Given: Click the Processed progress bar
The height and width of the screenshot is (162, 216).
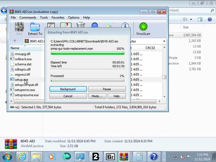Looking at the screenshot, I should click(x=87, y=80).
